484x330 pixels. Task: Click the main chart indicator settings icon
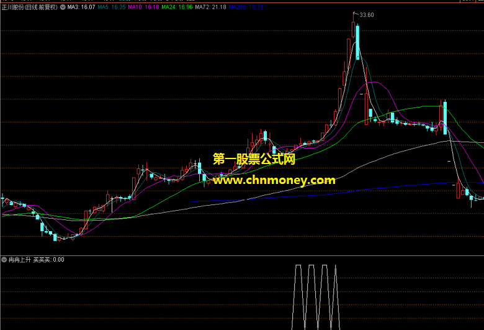(x=63, y=7)
